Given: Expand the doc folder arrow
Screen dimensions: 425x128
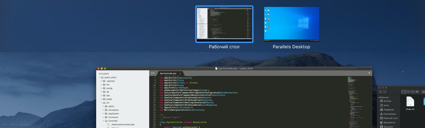Looking at the screenshot, I should tap(102, 95).
